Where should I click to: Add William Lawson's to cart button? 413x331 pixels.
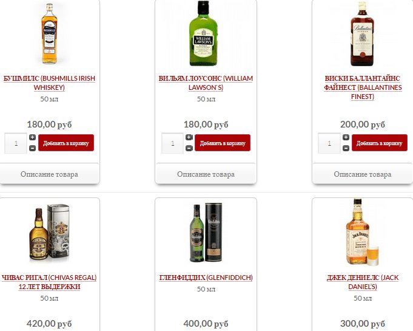(x=223, y=143)
